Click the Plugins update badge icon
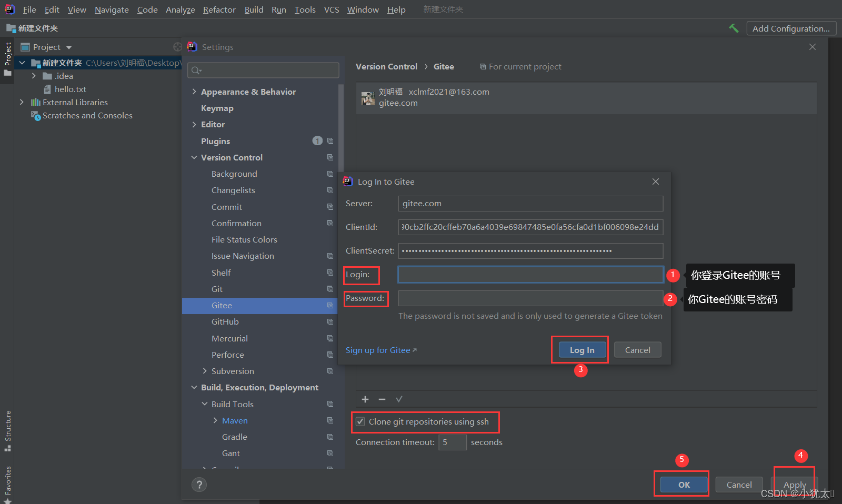The height and width of the screenshot is (504, 842). tap(317, 140)
